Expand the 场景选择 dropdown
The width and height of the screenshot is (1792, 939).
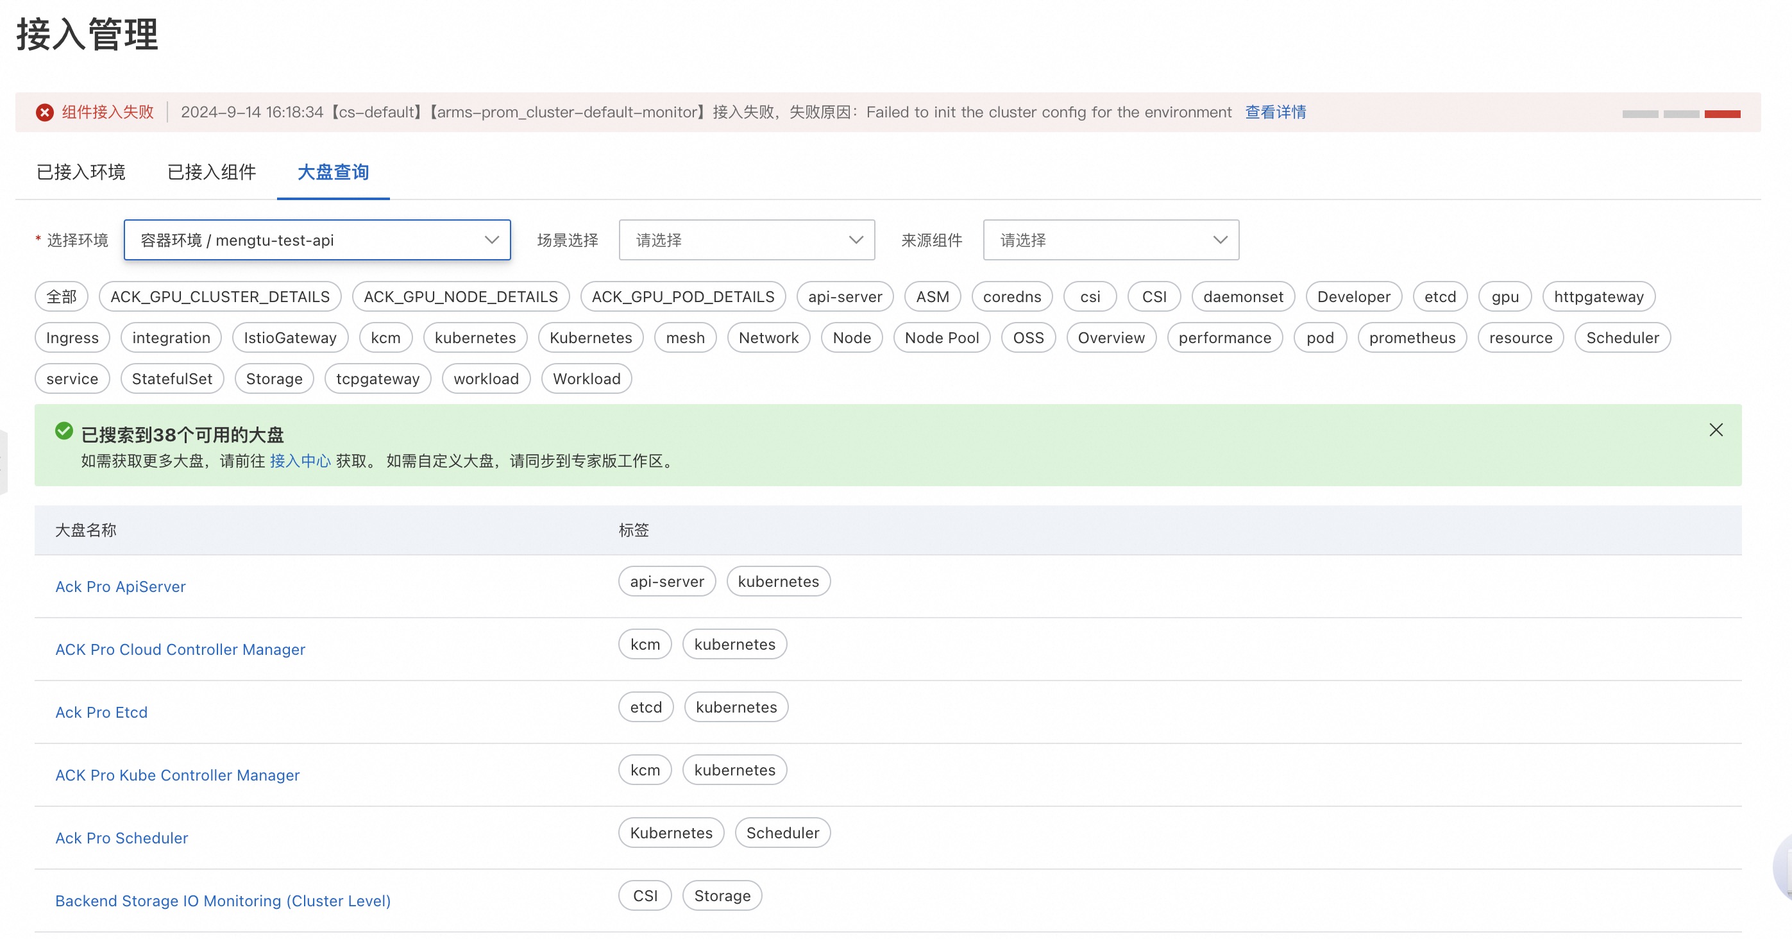(x=746, y=240)
